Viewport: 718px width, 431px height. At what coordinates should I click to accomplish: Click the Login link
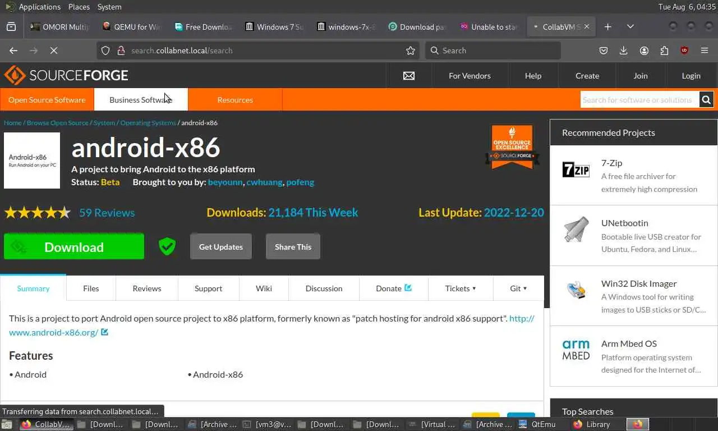pos(691,76)
